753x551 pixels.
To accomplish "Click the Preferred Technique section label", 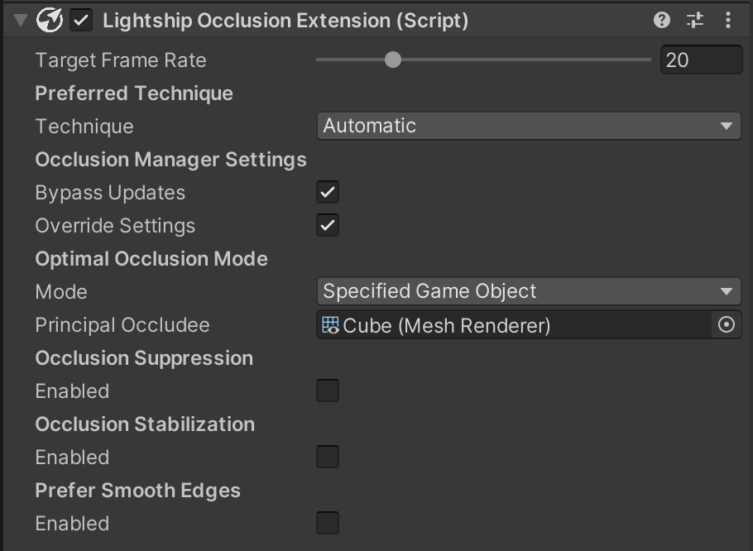I will (133, 93).
